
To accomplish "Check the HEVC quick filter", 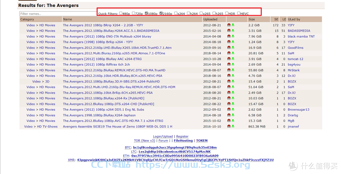I will click(x=239, y=13).
